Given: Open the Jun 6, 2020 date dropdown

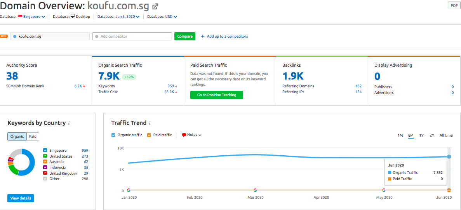Looking at the screenshot, I should (127, 17).
